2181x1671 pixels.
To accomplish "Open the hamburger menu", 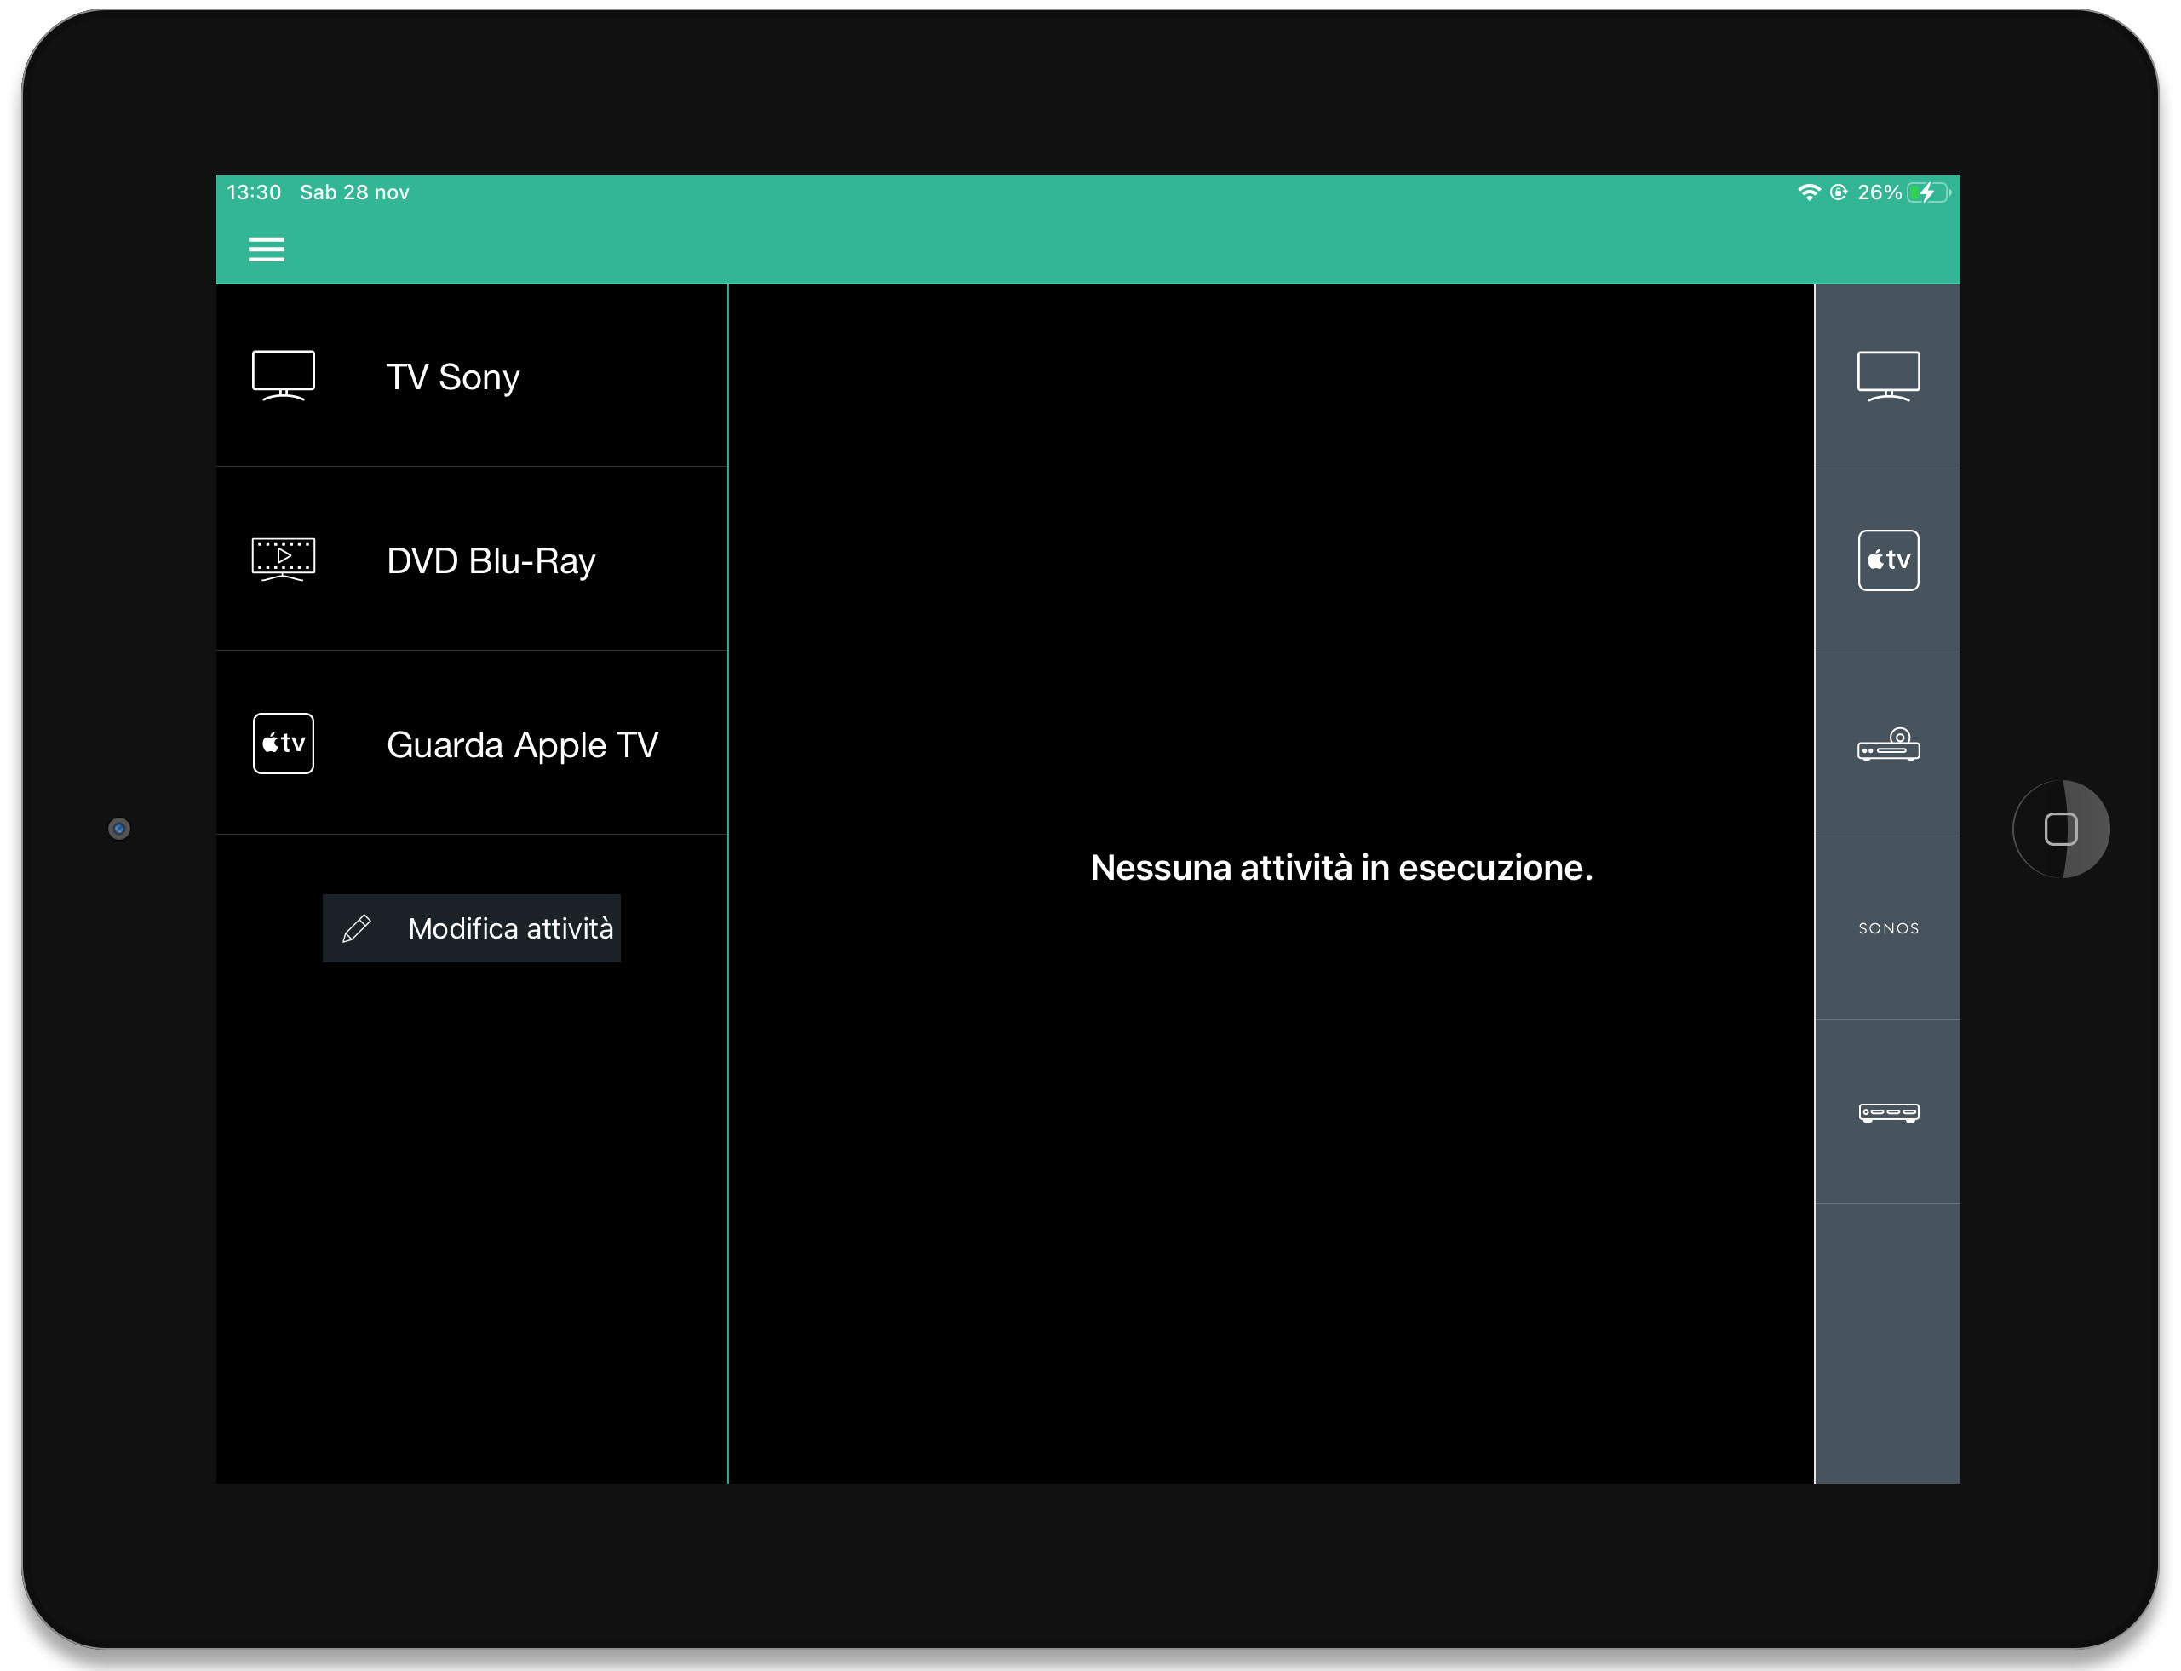I will coord(266,249).
